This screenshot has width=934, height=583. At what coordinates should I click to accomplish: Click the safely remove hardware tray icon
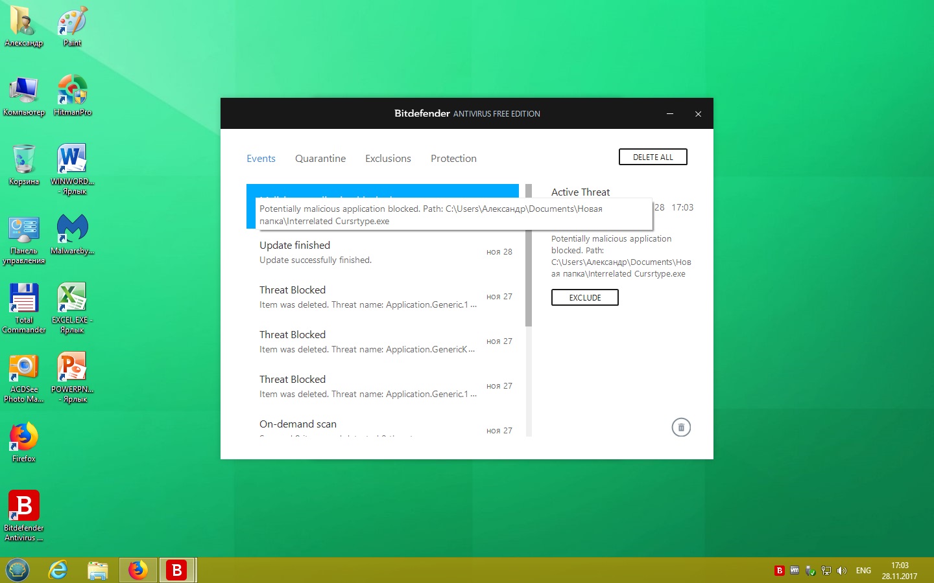point(810,571)
